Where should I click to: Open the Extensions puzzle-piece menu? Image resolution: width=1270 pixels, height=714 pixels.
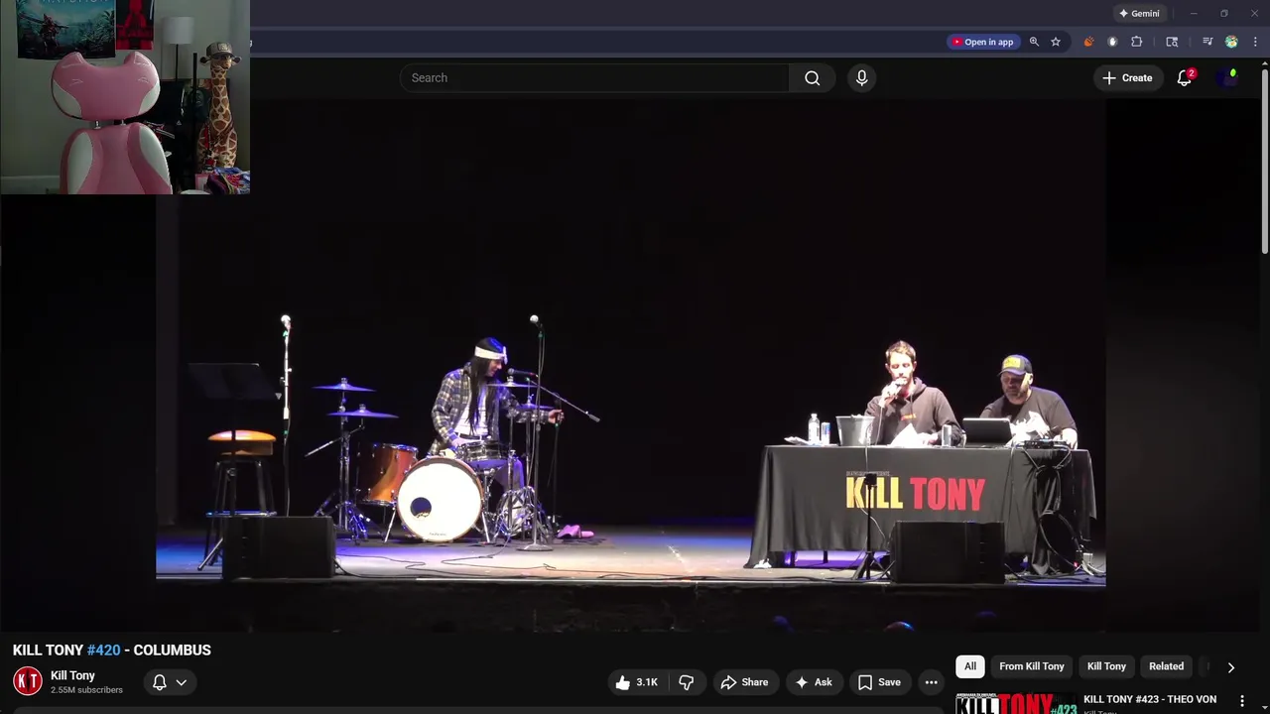(1137, 42)
